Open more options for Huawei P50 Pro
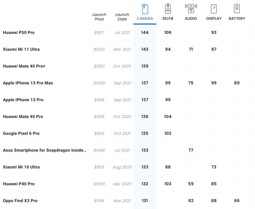Image resolution: width=255 pixels, height=209 pixels. (x=253, y=33)
